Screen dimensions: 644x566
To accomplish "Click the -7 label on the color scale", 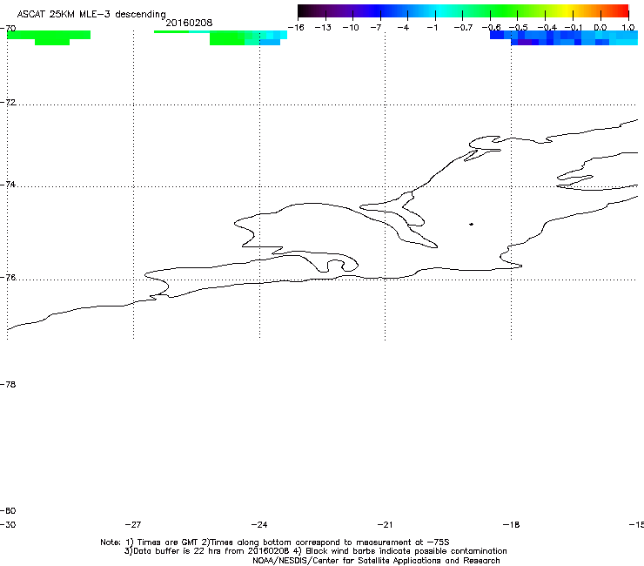I will pos(376,28).
